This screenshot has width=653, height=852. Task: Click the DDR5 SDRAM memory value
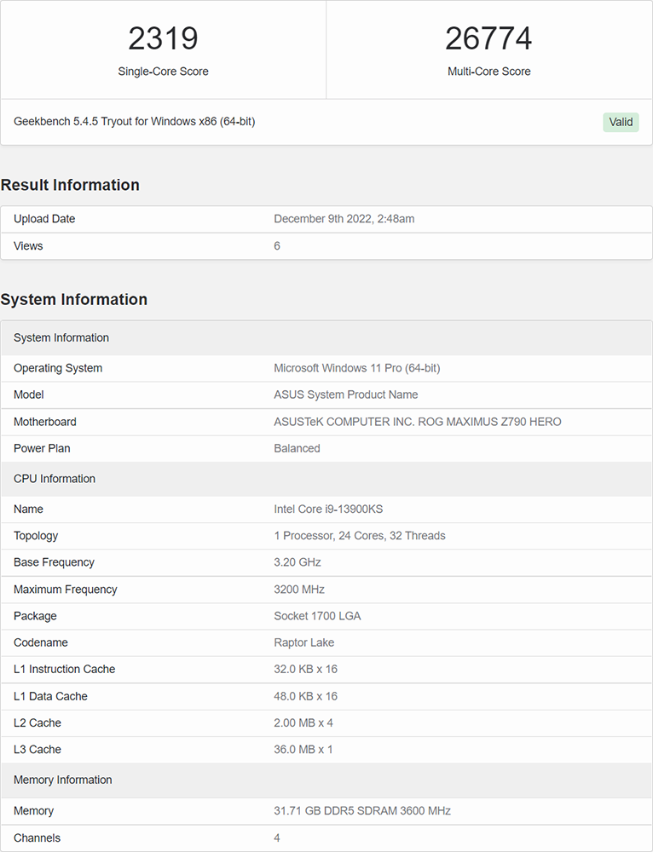coord(362,811)
